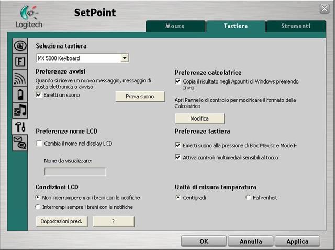Screen dimensions: 335x250
Task: Toggle the Emetti un suono checkbox
Action: [x=39, y=95]
